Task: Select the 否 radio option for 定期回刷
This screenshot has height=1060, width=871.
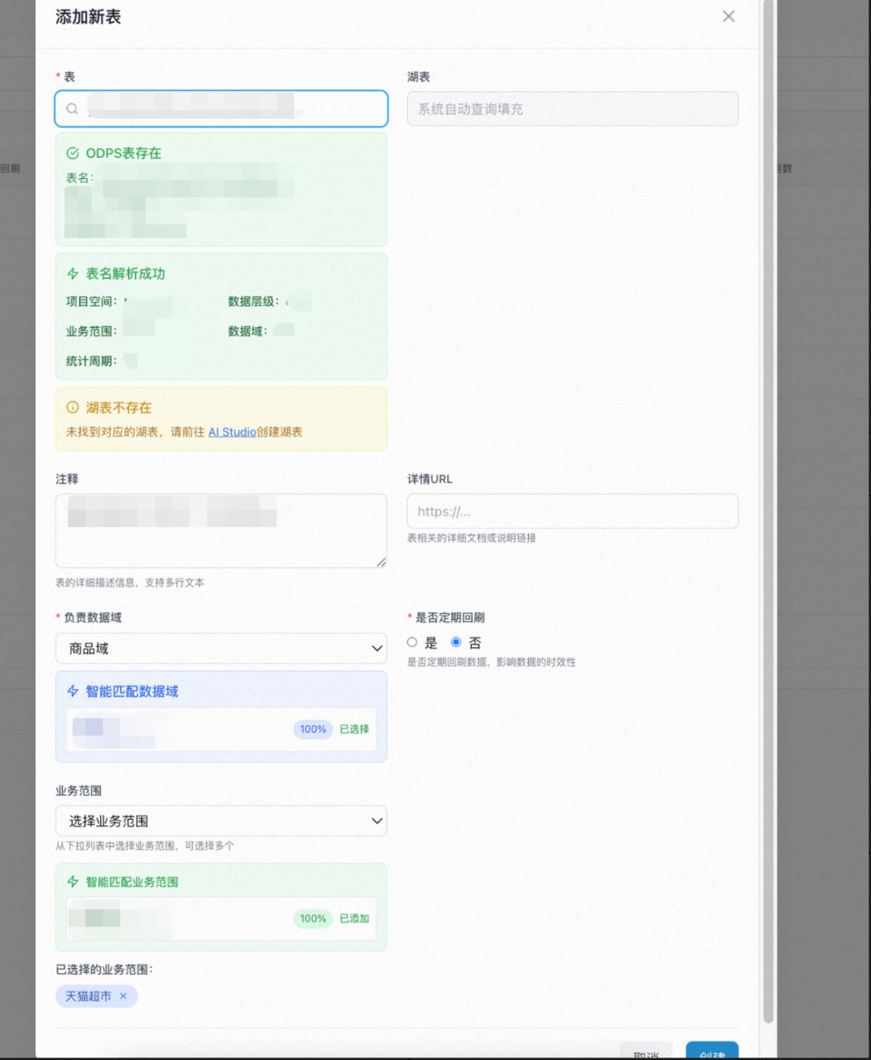Action: point(456,642)
